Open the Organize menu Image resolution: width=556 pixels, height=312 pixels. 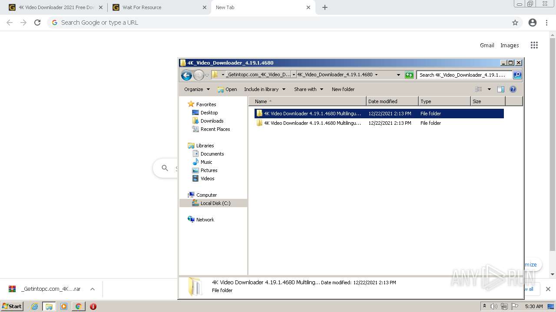tap(197, 89)
